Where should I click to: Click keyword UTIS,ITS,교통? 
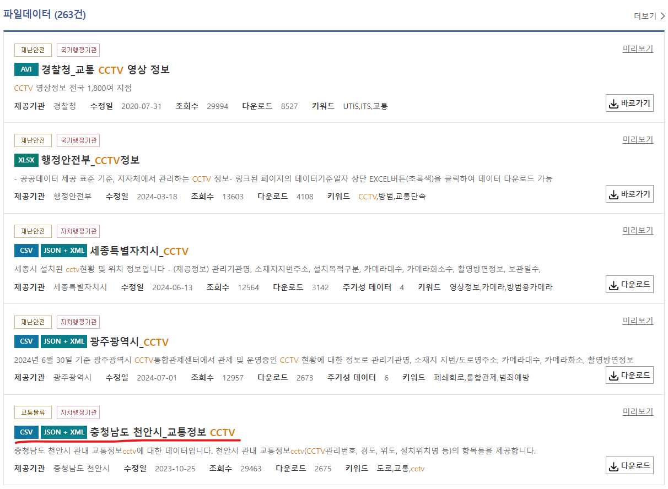[x=365, y=106]
